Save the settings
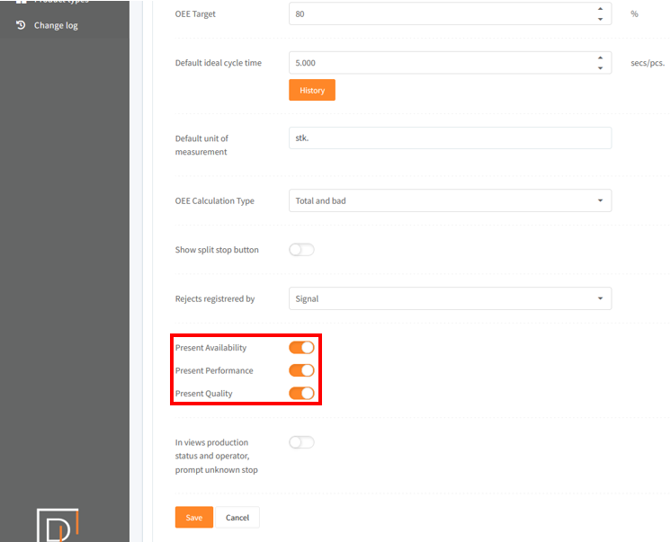Image resolution: width=671 pixels, height=542 pixels. pyautogui.click(x=194, y=518)
